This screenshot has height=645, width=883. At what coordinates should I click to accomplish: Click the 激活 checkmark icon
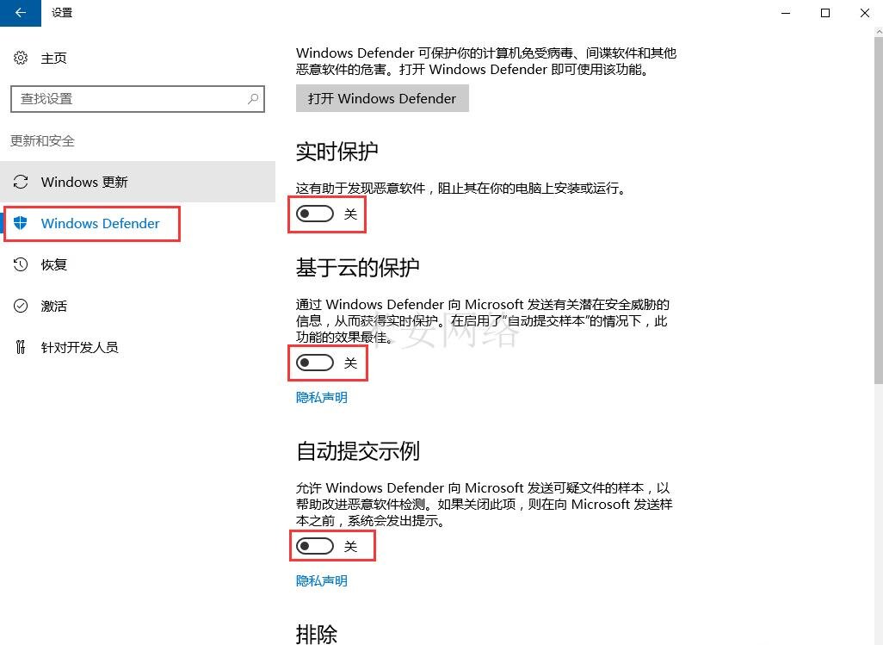pos(21,306)
